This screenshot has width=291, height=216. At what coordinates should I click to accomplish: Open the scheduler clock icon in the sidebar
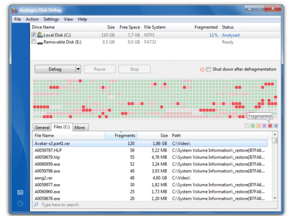(20, 204)
